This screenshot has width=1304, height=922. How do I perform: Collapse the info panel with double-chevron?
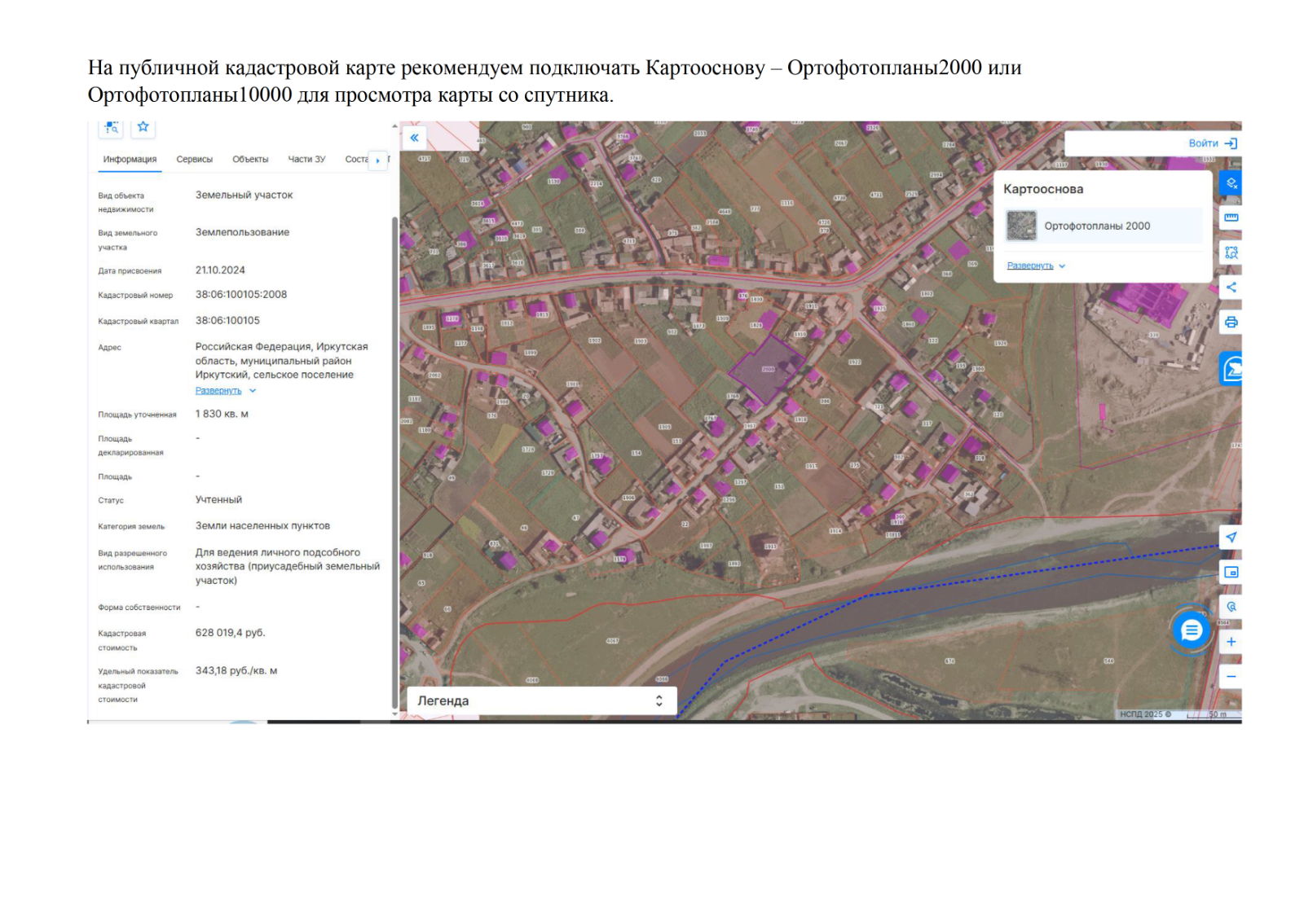pos(414,138)
